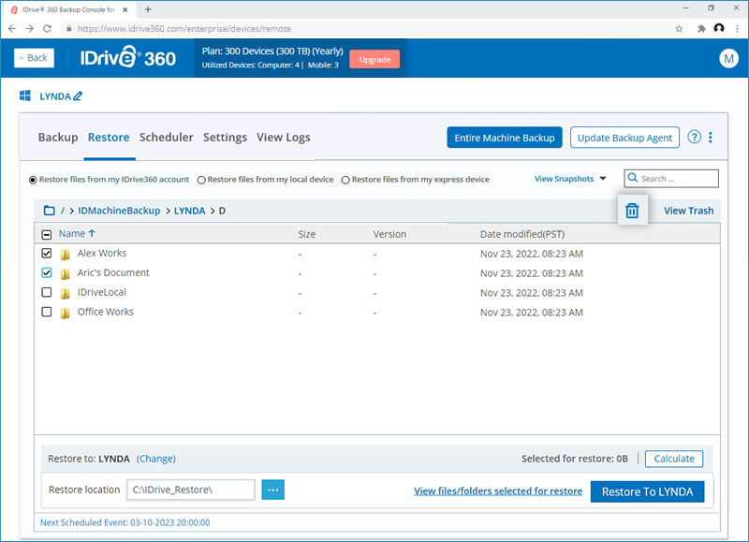Click the Version column header
Image resolution: width=749 pixels, height=542 pixels.
(389, 234)
